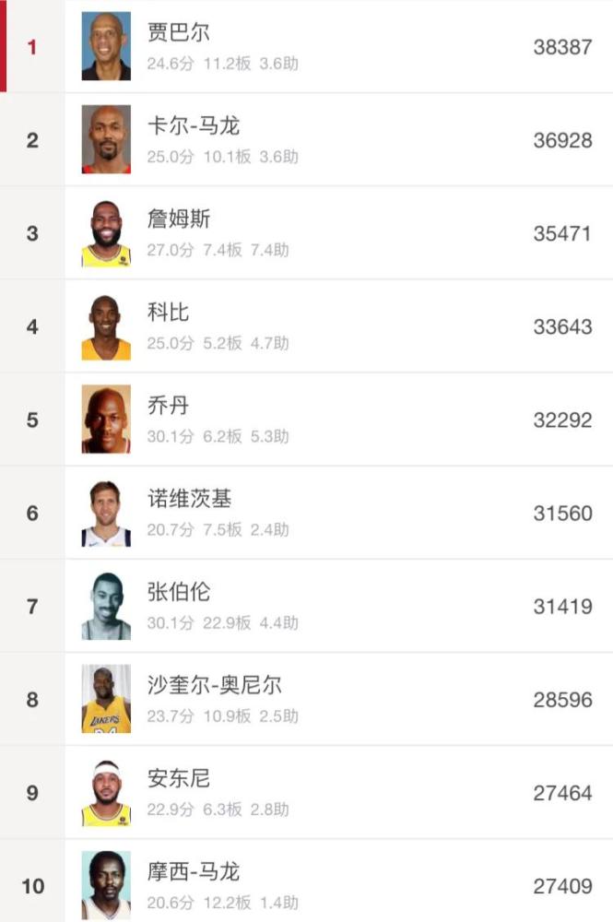Select 安东尼 avatar with headband
The width and height of the screenshot is (613, 922).
click(106, 792)
